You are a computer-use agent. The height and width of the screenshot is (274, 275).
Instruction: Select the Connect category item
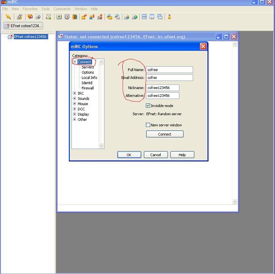pos(85,62)
